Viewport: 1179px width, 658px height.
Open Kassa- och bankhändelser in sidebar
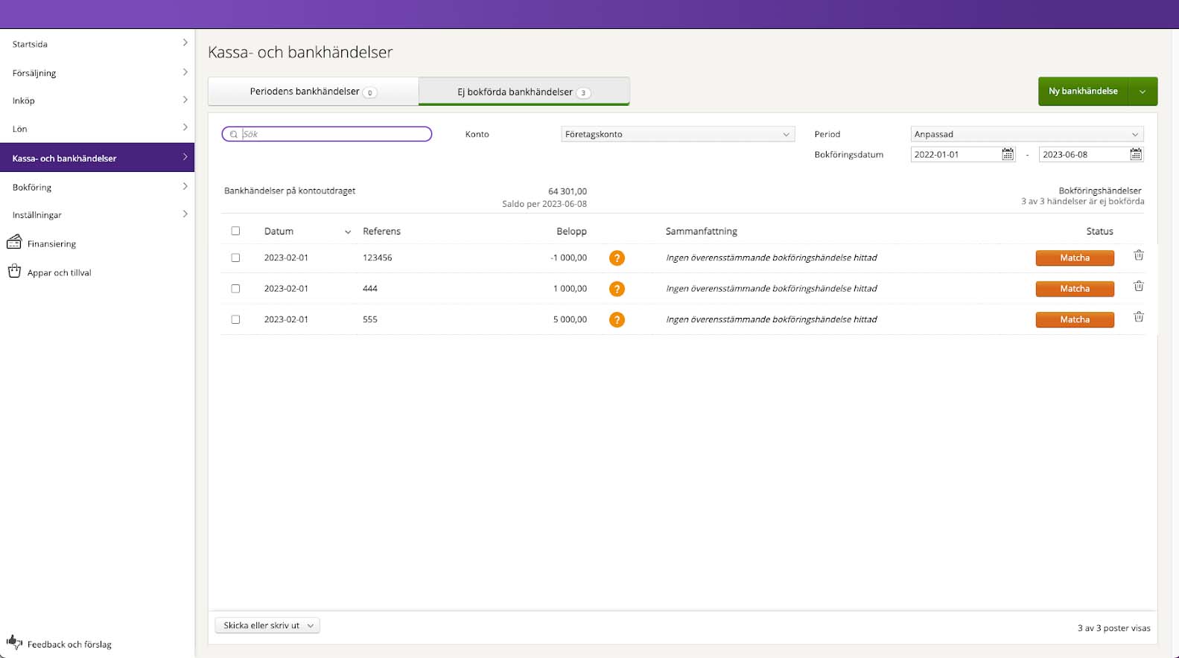[x=97, y=158]
